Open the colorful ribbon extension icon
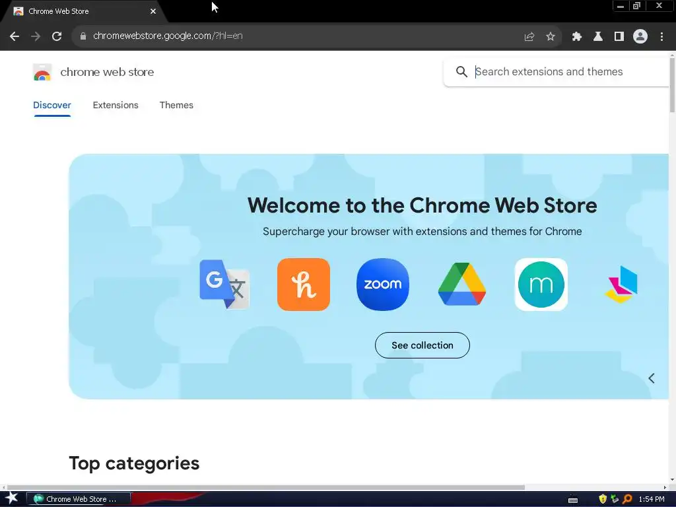Image resolution: width=676 pixels, height=507 pixels. click(621, 284)
